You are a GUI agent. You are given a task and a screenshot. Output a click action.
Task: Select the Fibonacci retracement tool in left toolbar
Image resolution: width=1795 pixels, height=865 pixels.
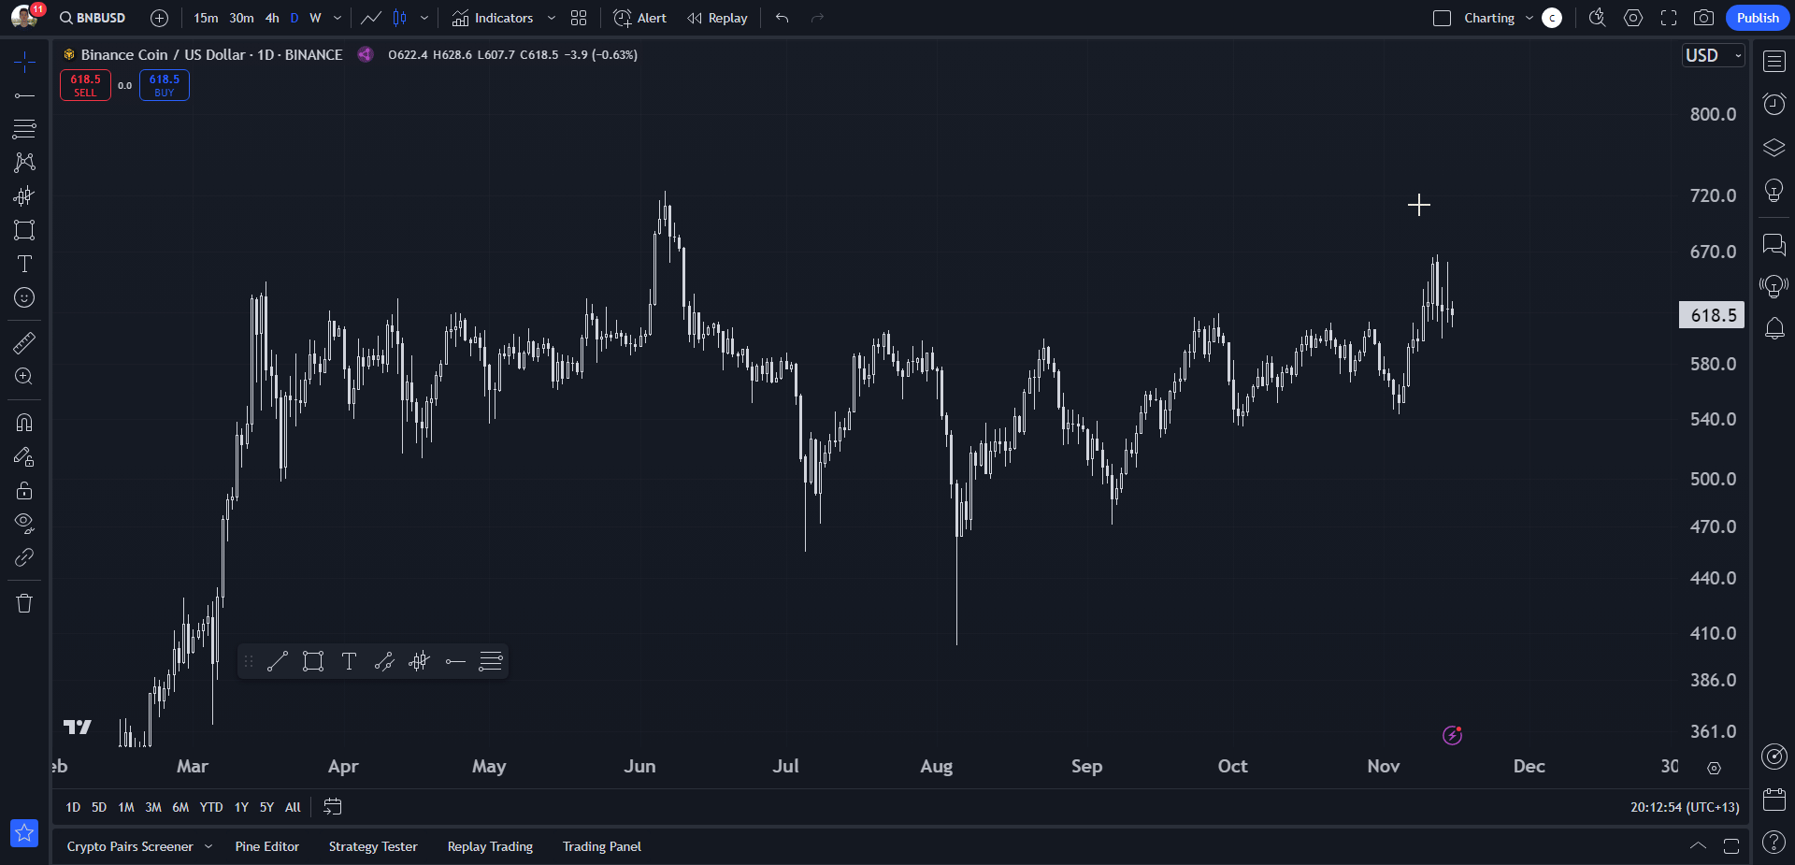point(24,129)
